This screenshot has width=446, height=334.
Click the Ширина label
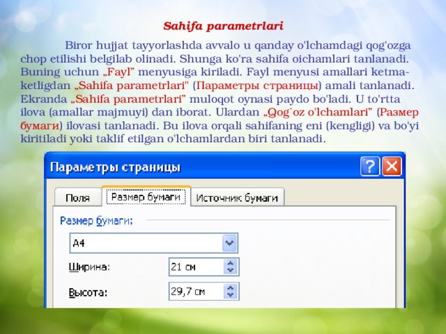[89, 267]
